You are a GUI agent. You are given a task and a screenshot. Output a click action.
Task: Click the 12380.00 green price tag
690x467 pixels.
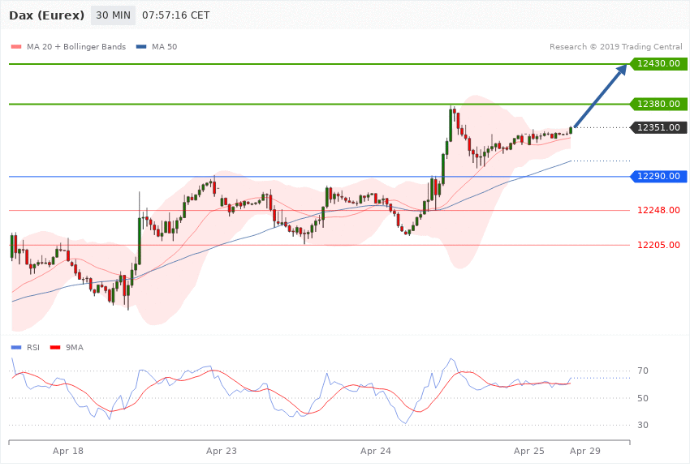658,104
